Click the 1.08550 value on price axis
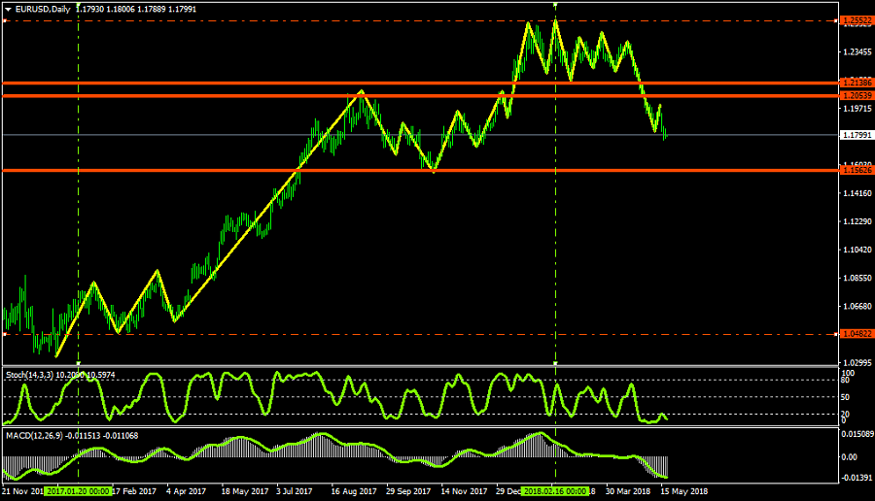 pyautogui.click(x=857, y=278)
